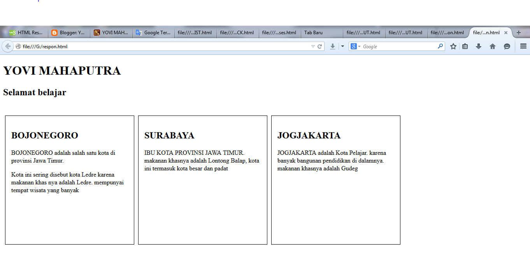Switch to the Tab Baru tab
The width and height of the screenshot is (530, 266).
pos(322,33)
